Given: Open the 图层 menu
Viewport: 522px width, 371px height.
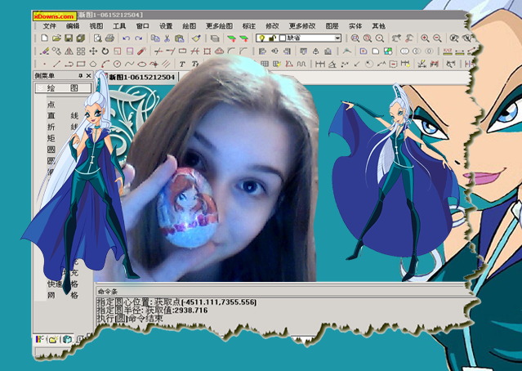Looking at the screenshot, I should point(332,26).
